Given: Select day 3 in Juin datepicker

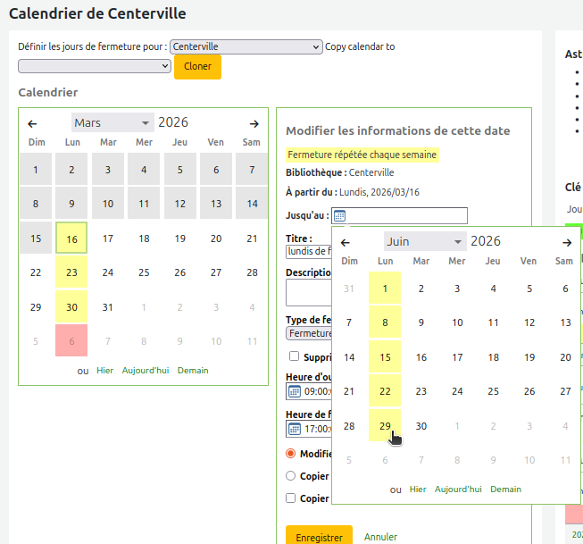Looking at the screenshot, I should click(457, 288).
